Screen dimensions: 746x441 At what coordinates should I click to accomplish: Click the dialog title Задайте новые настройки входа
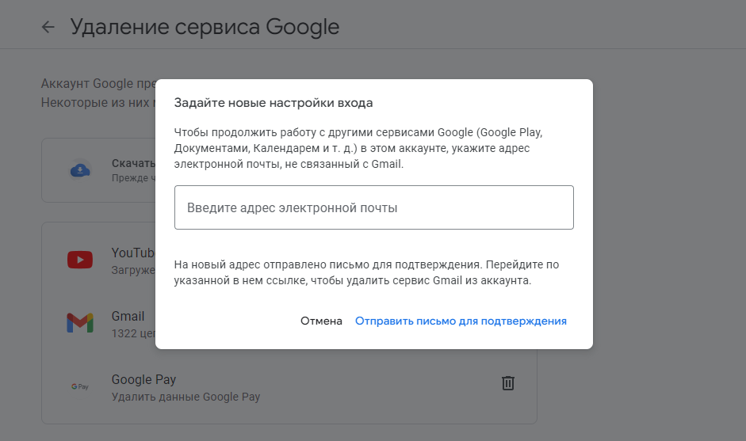coord(274,103)
